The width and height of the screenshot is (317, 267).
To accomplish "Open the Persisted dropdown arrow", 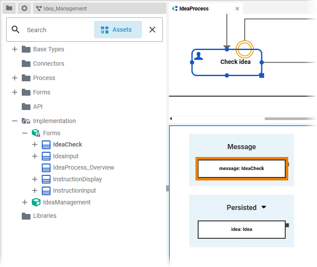I will (263, 207).
